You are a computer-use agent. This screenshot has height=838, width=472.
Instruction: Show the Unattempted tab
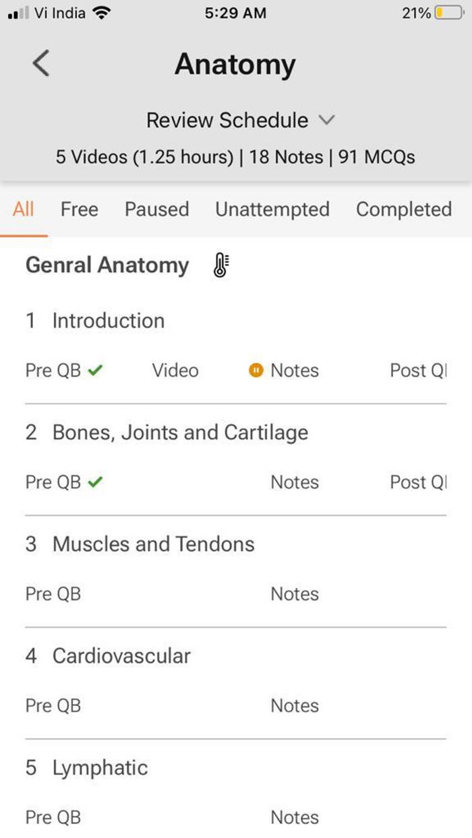tap(272, 209)
